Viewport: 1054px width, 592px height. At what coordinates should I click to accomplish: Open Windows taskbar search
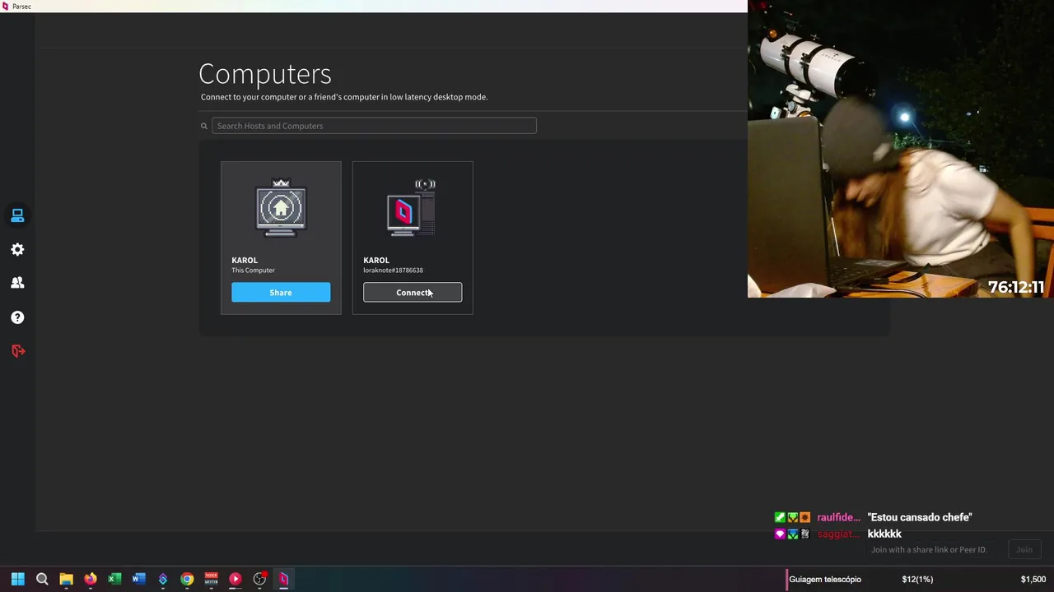[x=42, y=579]
